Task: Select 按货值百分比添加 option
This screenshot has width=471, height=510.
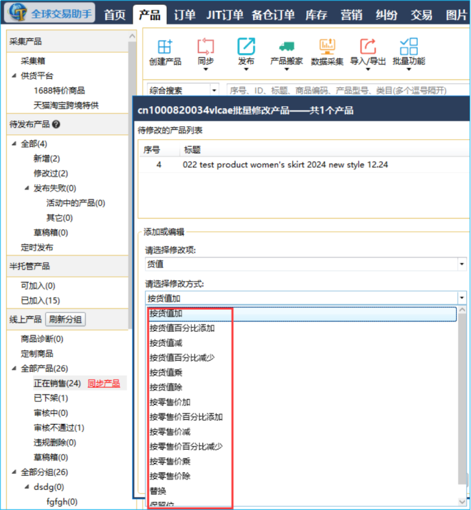Action: click(301, 329)
